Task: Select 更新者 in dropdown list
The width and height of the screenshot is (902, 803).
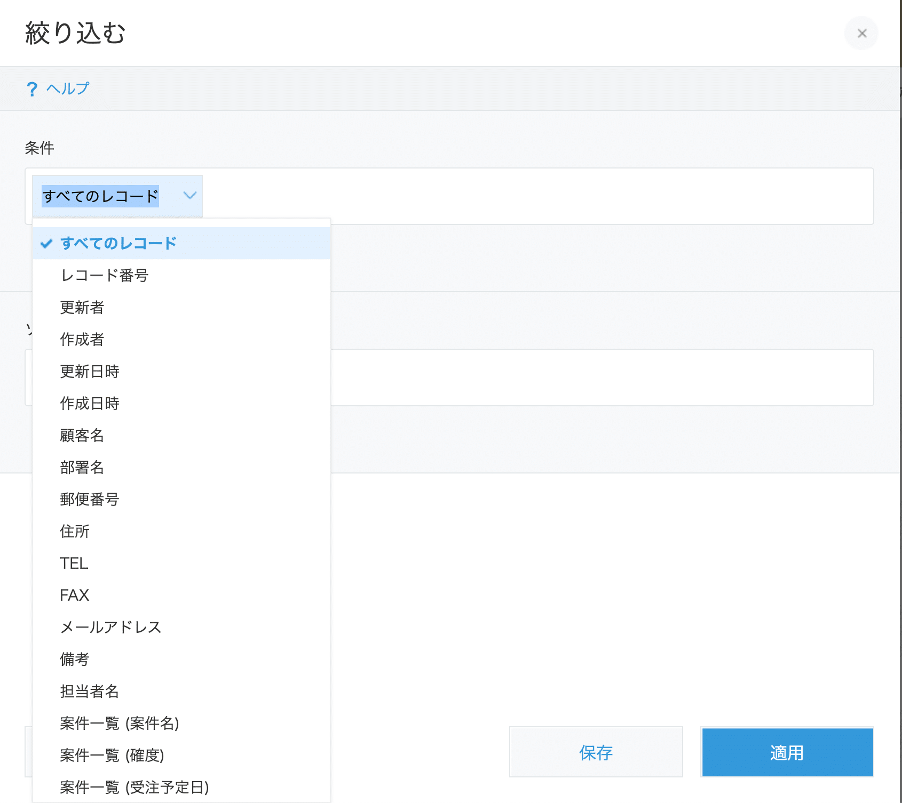Action: 82,307
